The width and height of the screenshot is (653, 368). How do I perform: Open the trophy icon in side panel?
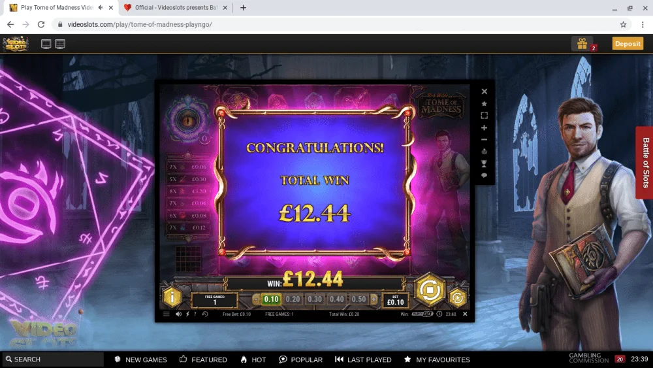point(484,163)
